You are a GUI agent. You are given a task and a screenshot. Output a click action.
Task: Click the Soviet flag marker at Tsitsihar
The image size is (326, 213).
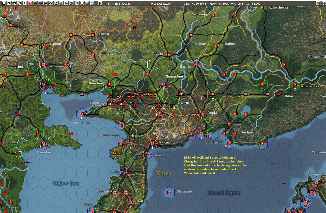coord(191,35)
